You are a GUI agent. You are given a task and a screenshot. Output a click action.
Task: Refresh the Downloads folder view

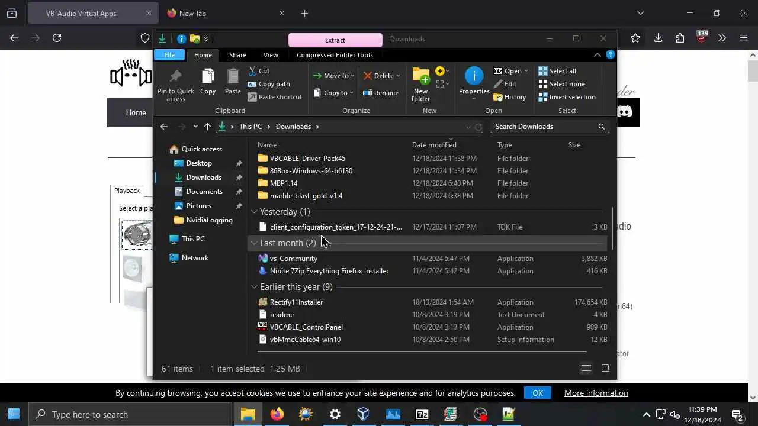[x=478, y=127]
